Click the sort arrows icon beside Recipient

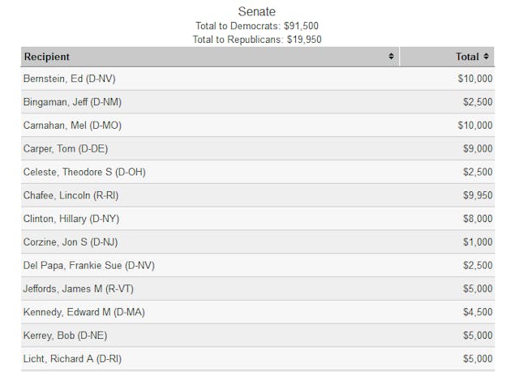[x=391, y=57]
